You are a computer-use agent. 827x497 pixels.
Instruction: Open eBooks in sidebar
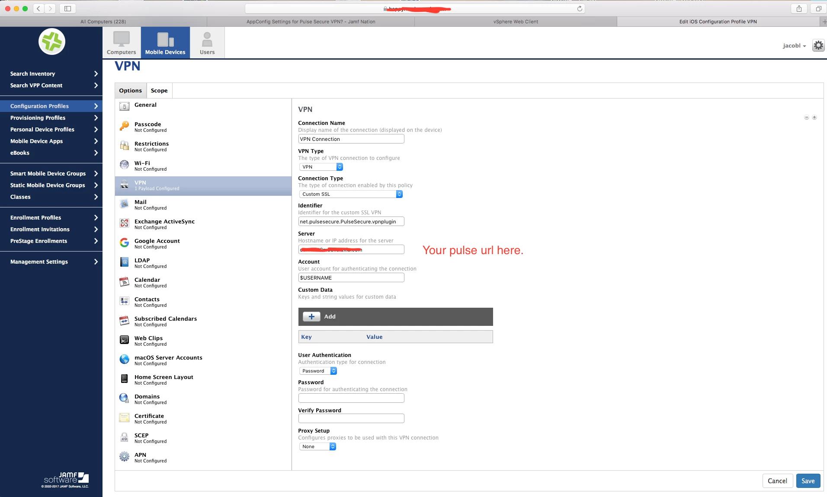(x=51, y=153)
